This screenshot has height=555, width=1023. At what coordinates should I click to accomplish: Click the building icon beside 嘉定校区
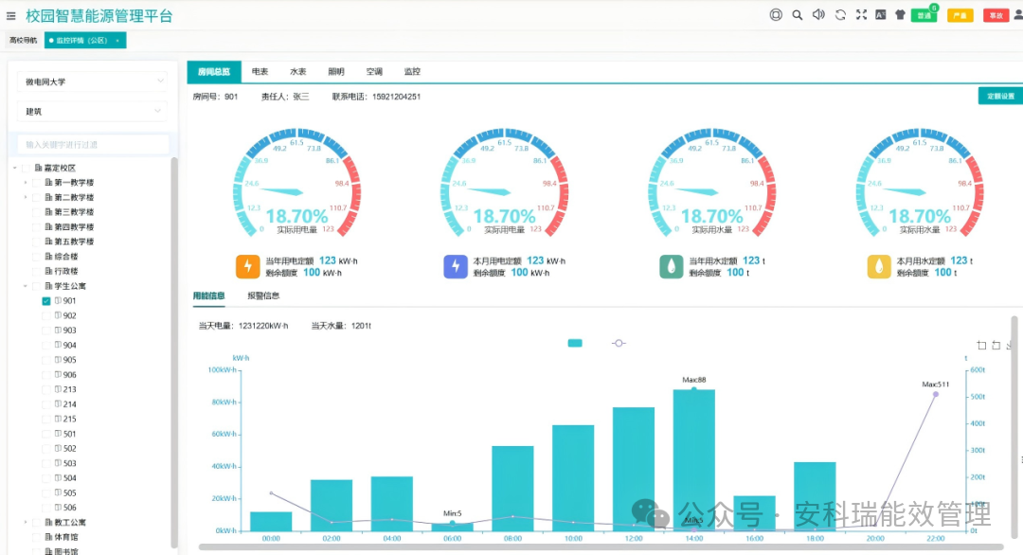click(x=39, y=168)
